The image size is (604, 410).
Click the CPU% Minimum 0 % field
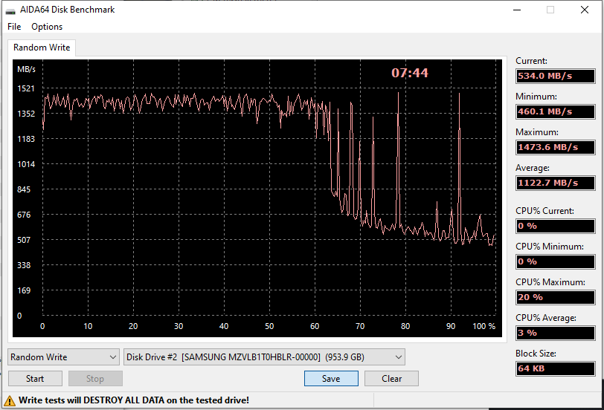click(556, 261)
